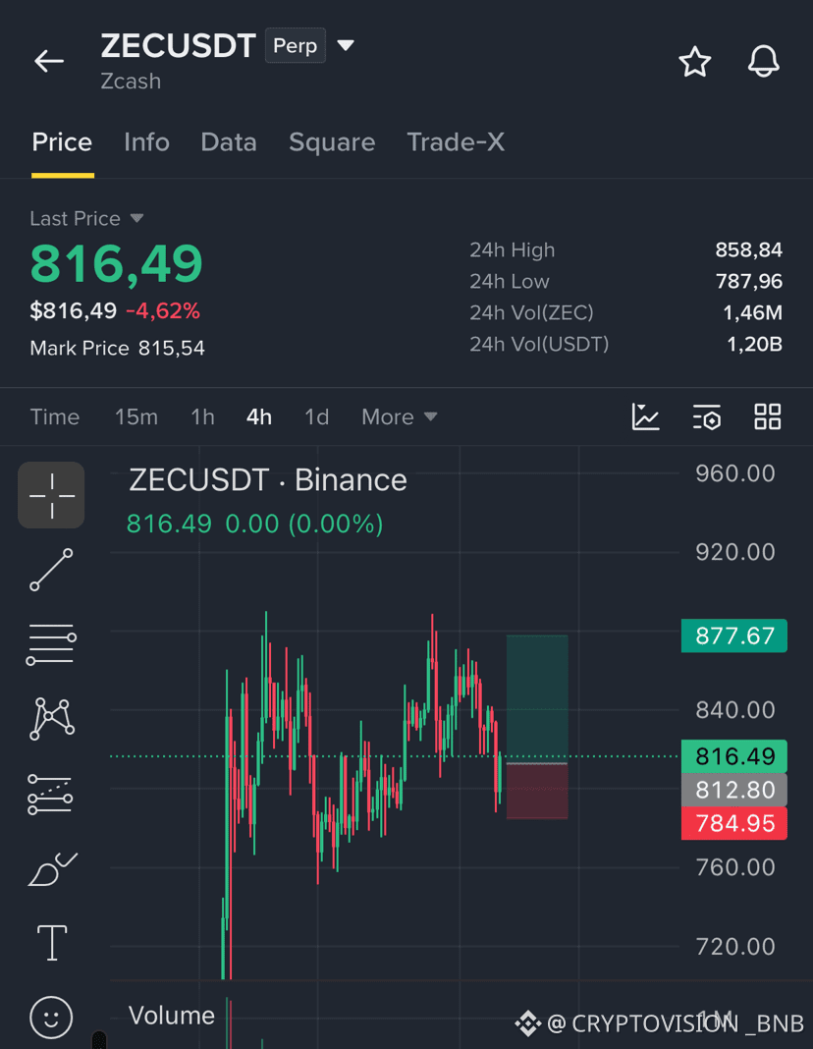Select the XABCD pattern tool

click(51, 719)
